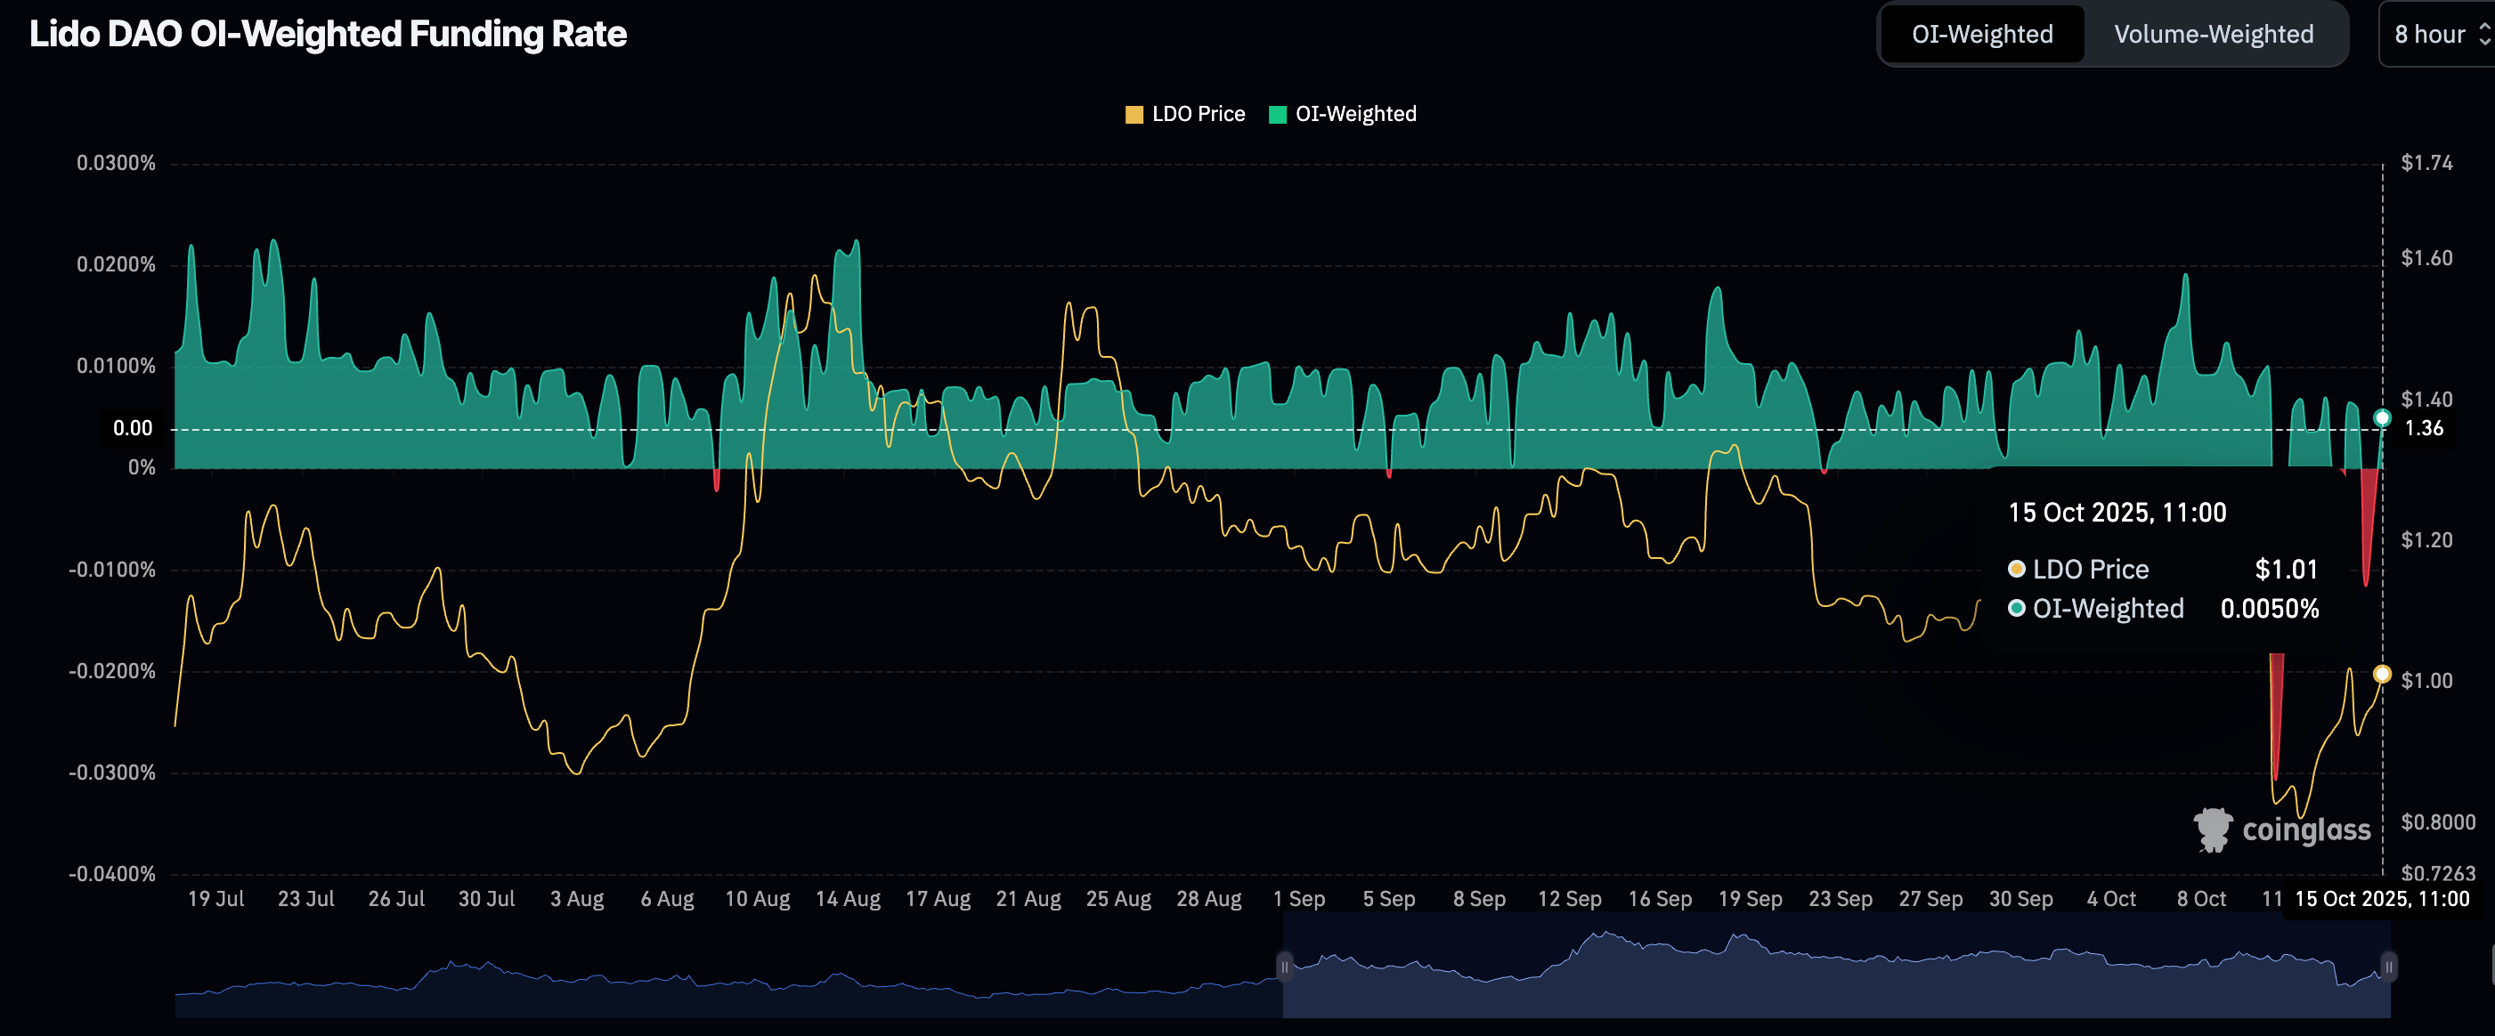
Task: Open the 8 hour interval dropdown
Action: coord(2429,34)
